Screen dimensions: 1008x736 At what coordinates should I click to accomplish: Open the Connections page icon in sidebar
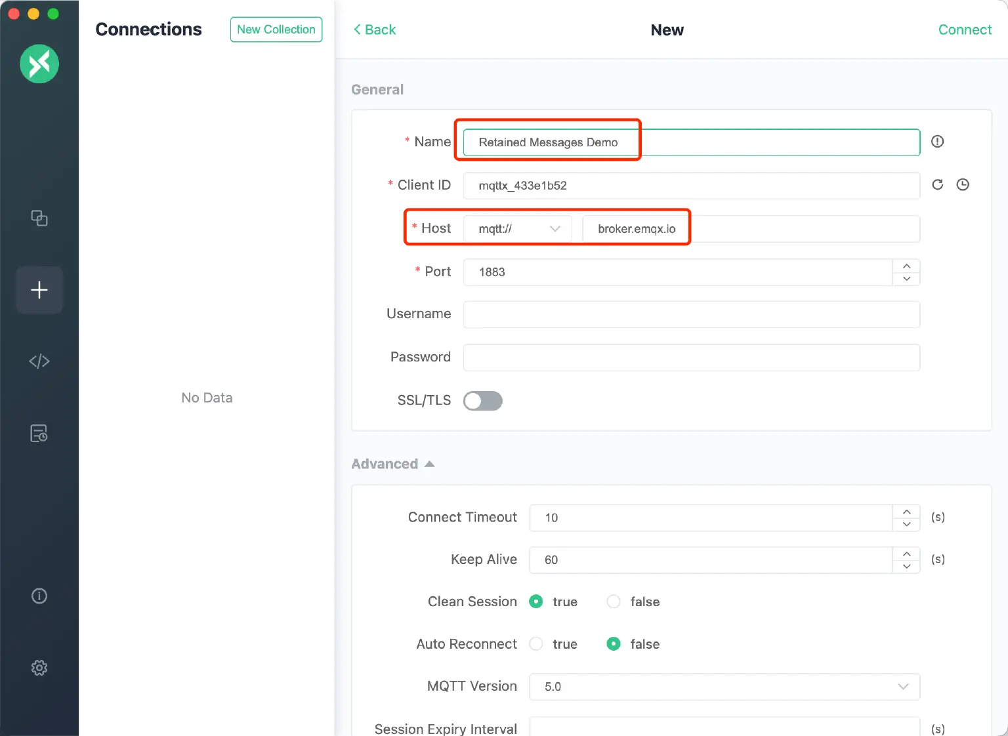click(x=39, y=218)
